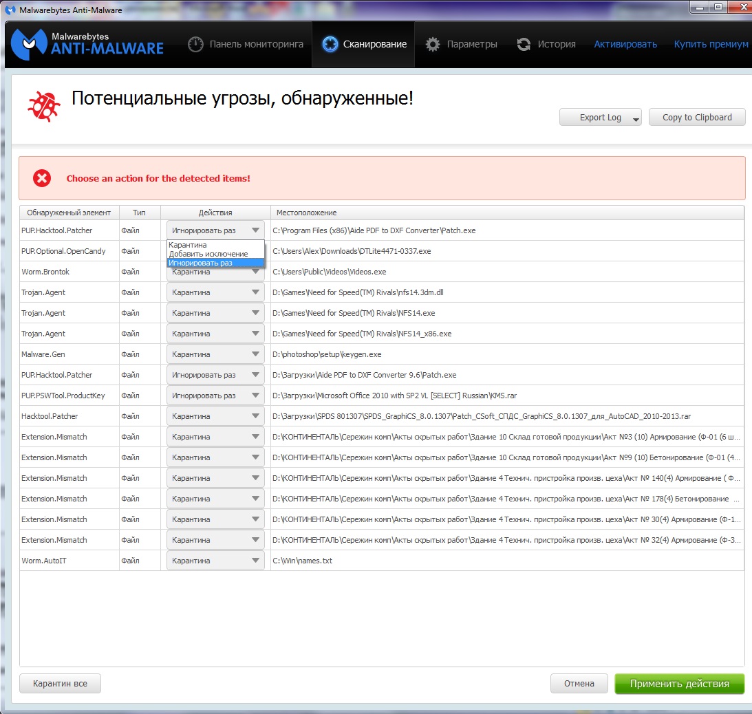This screenshot has width=752, height=714.
Task: Open action dropdown for KMS.rar
Action: tap(215, 396)
